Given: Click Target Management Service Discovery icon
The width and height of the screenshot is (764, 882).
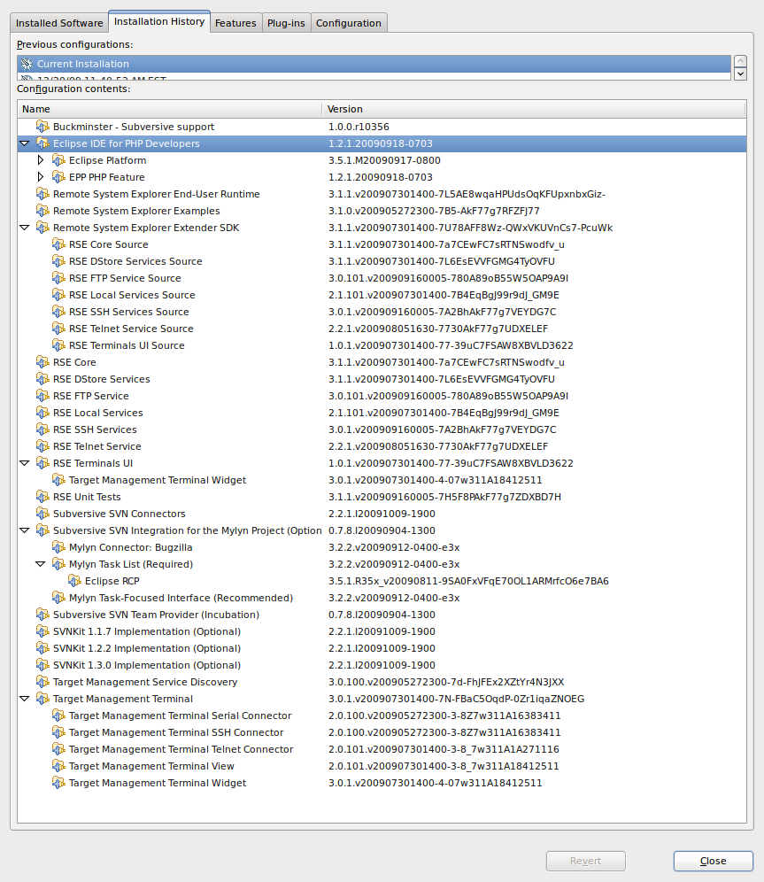Looking at the screenshot, I should (42, 682).
